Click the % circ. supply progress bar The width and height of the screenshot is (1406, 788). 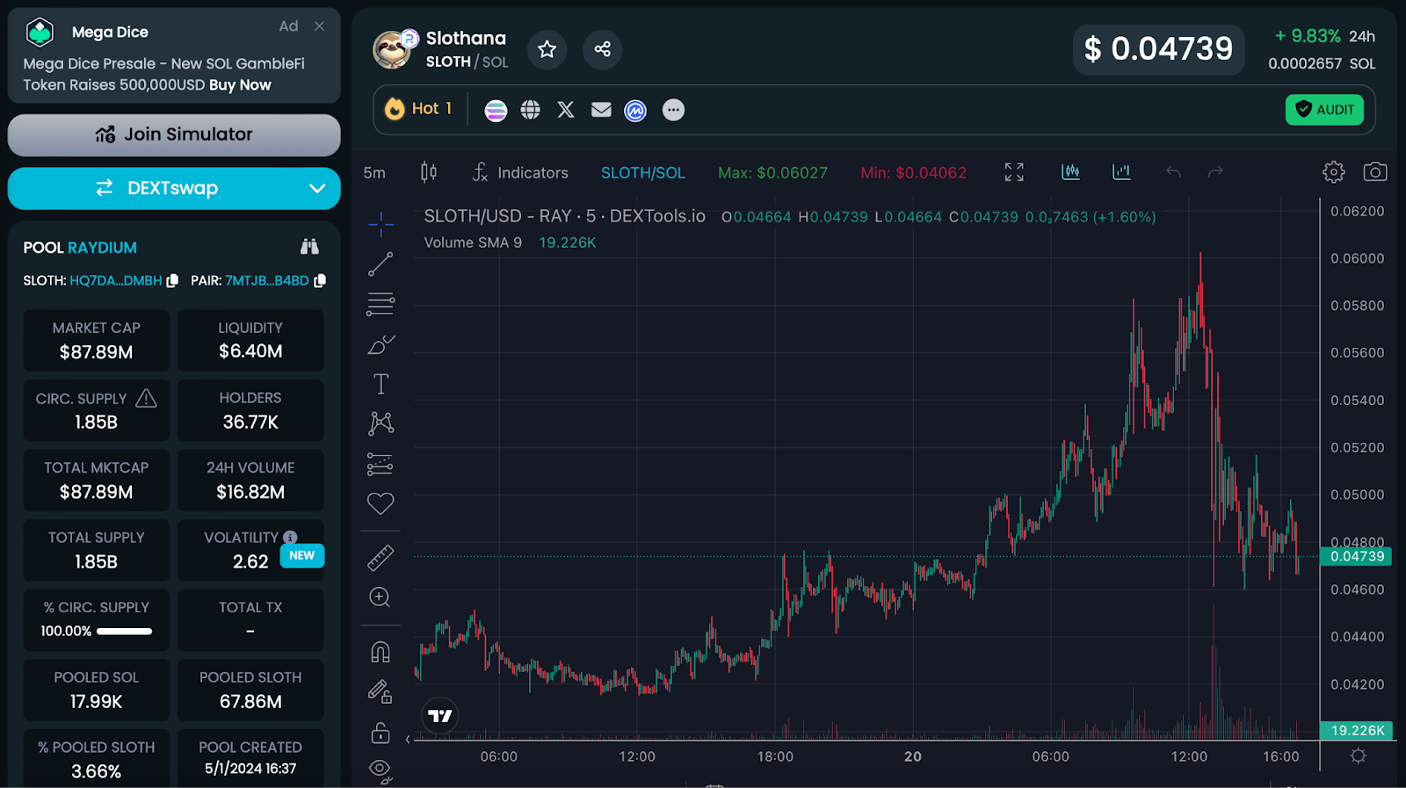[x=124, y=632]
